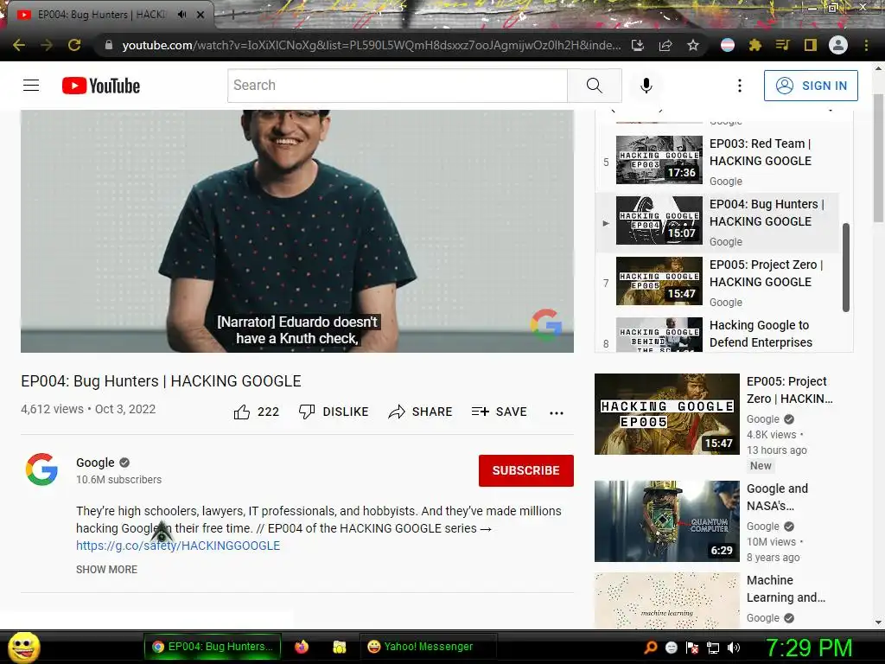Open more actions ellipsis below video
Screen dimensions: 885x664
tap(557, 412)
